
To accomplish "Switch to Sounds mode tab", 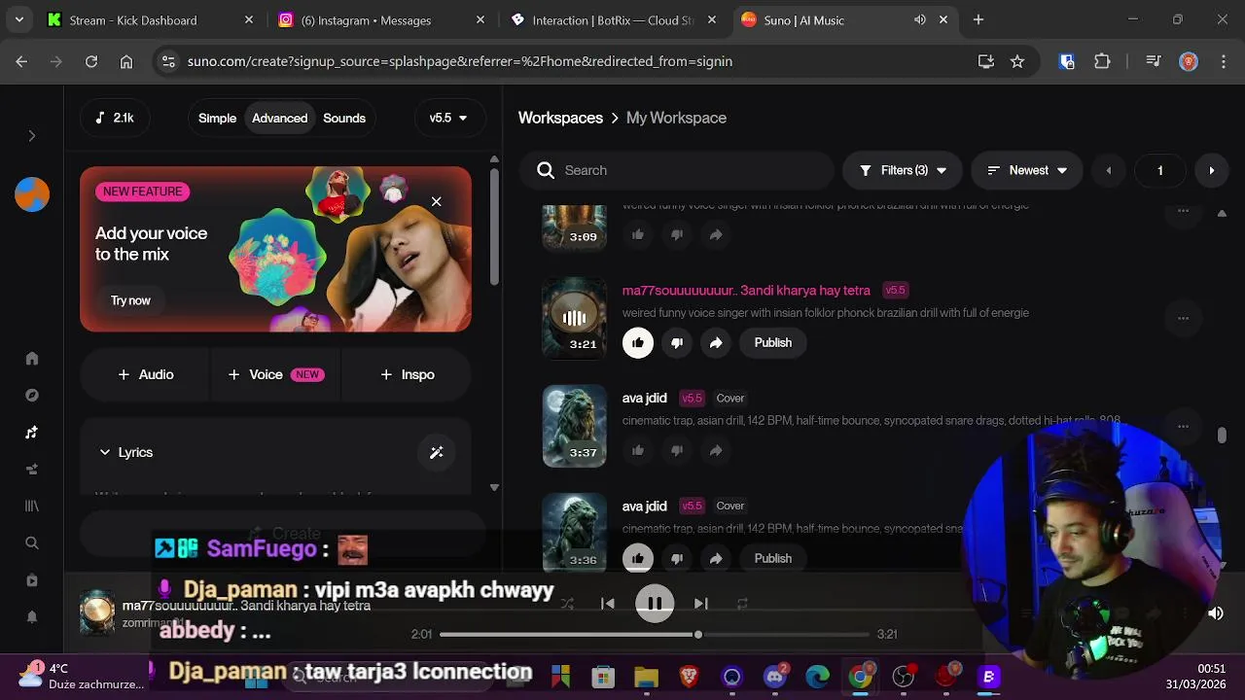I will coord(344,118).
